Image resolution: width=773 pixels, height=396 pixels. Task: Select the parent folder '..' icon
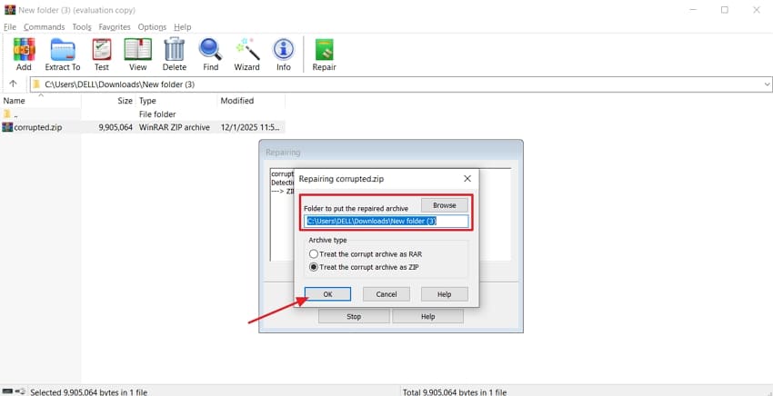click(7, 114)
